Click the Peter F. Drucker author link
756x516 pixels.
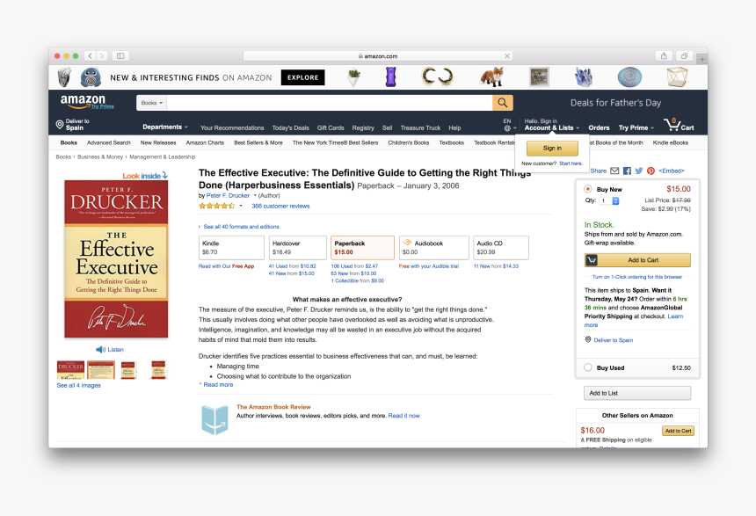228,195
